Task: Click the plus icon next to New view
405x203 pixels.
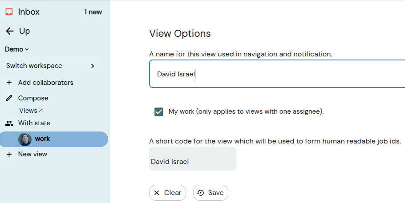Action: pos(9,154)
